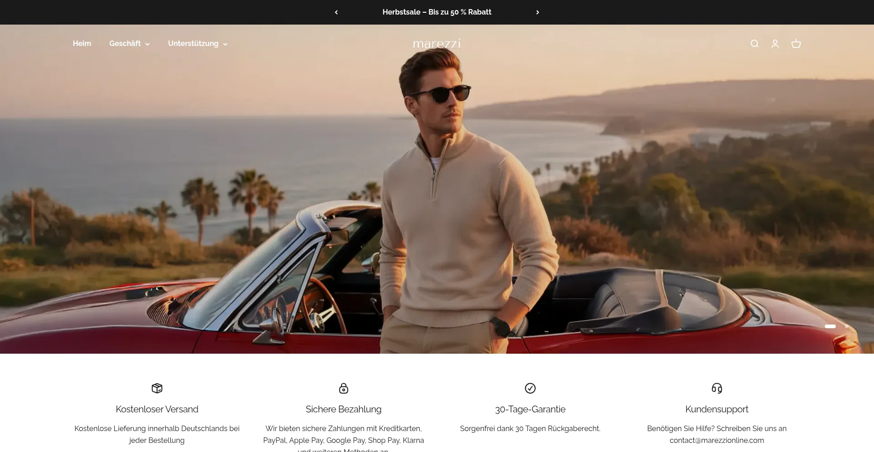Go to the Heim menu item
The height and width of the screenshot is (452, 874).
tap(82, 44)
